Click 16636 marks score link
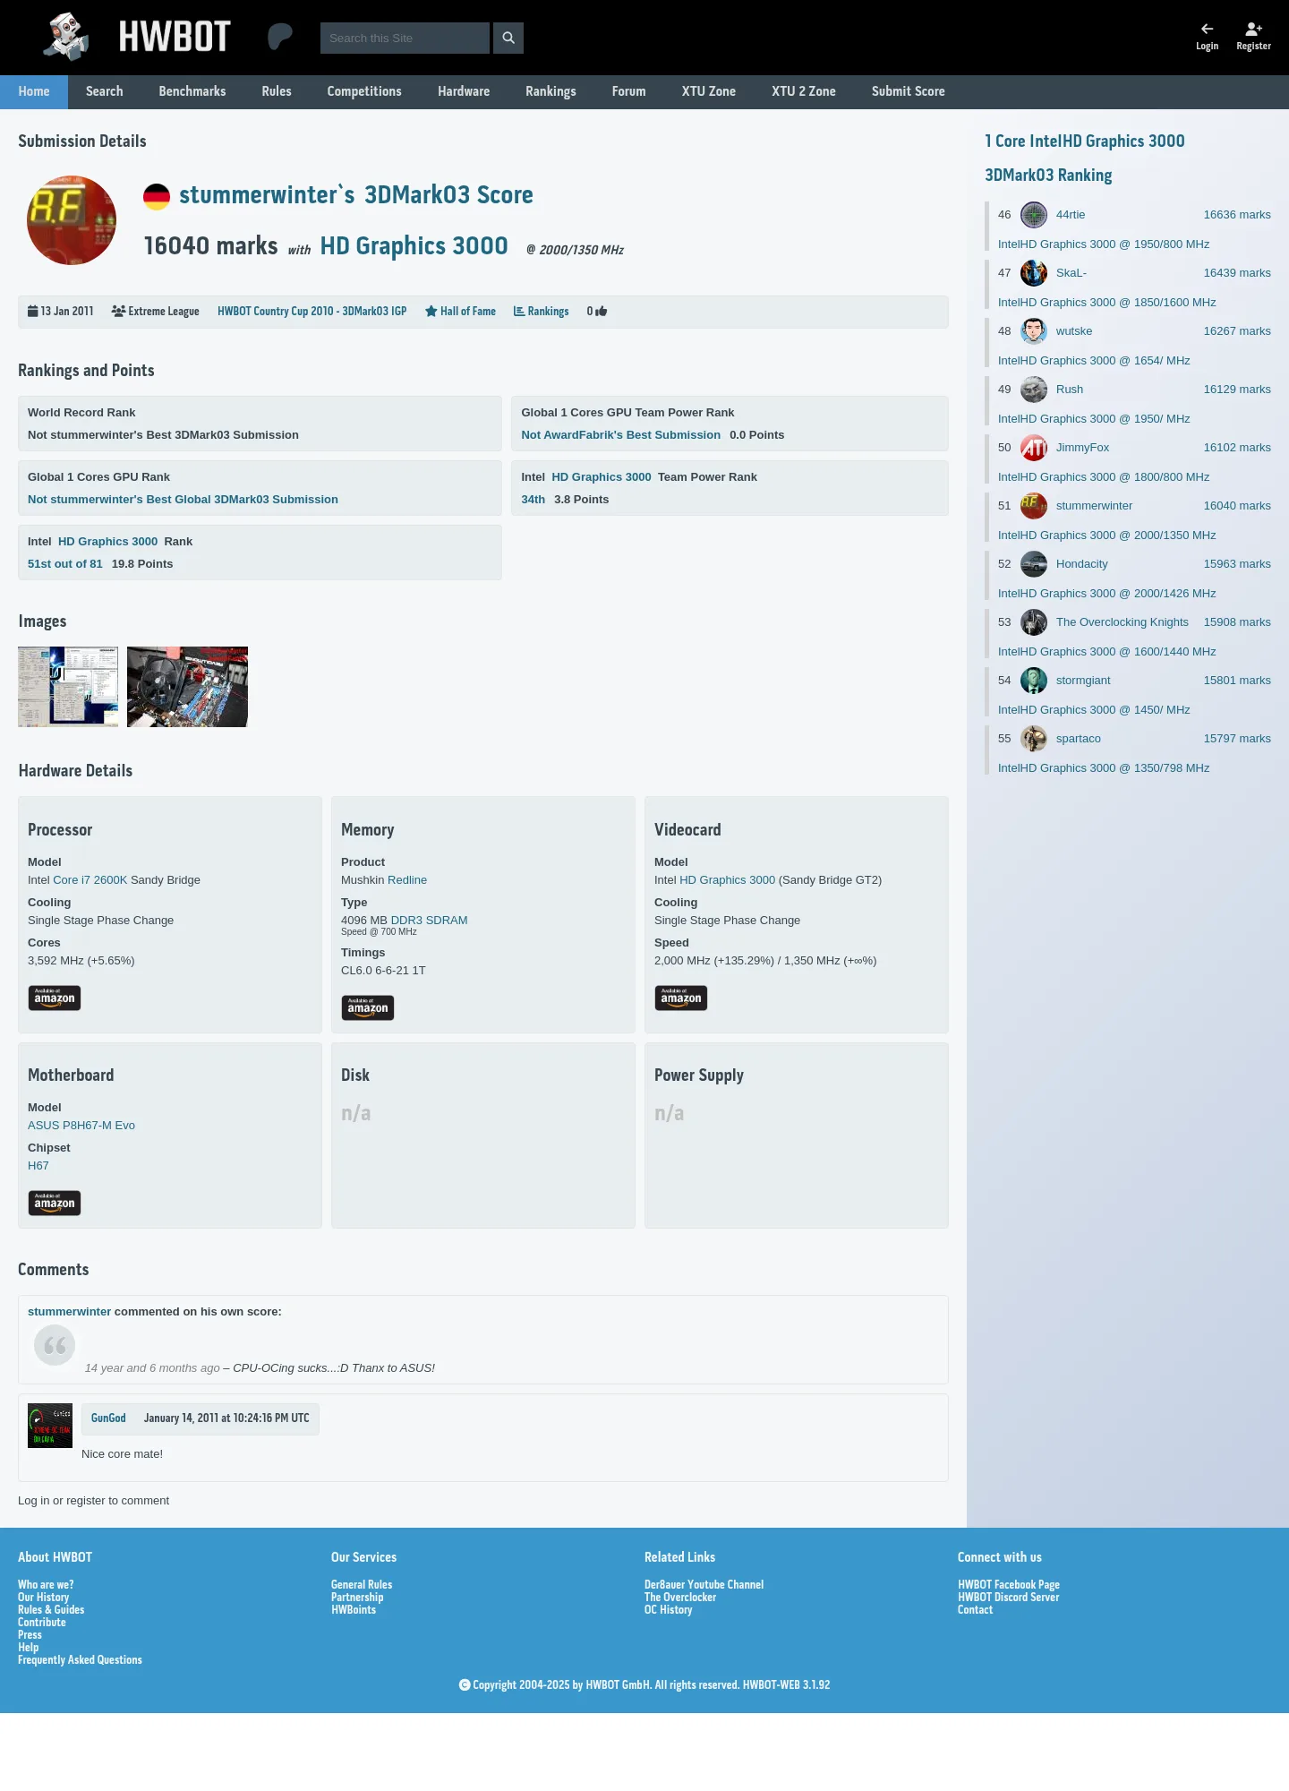Viewport: 1289px width, 1791px height. [1237, 215]
